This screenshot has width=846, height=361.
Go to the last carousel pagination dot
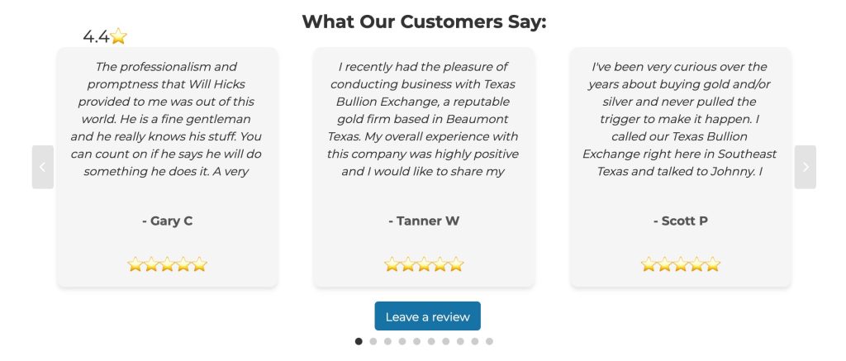coord(489,341)
